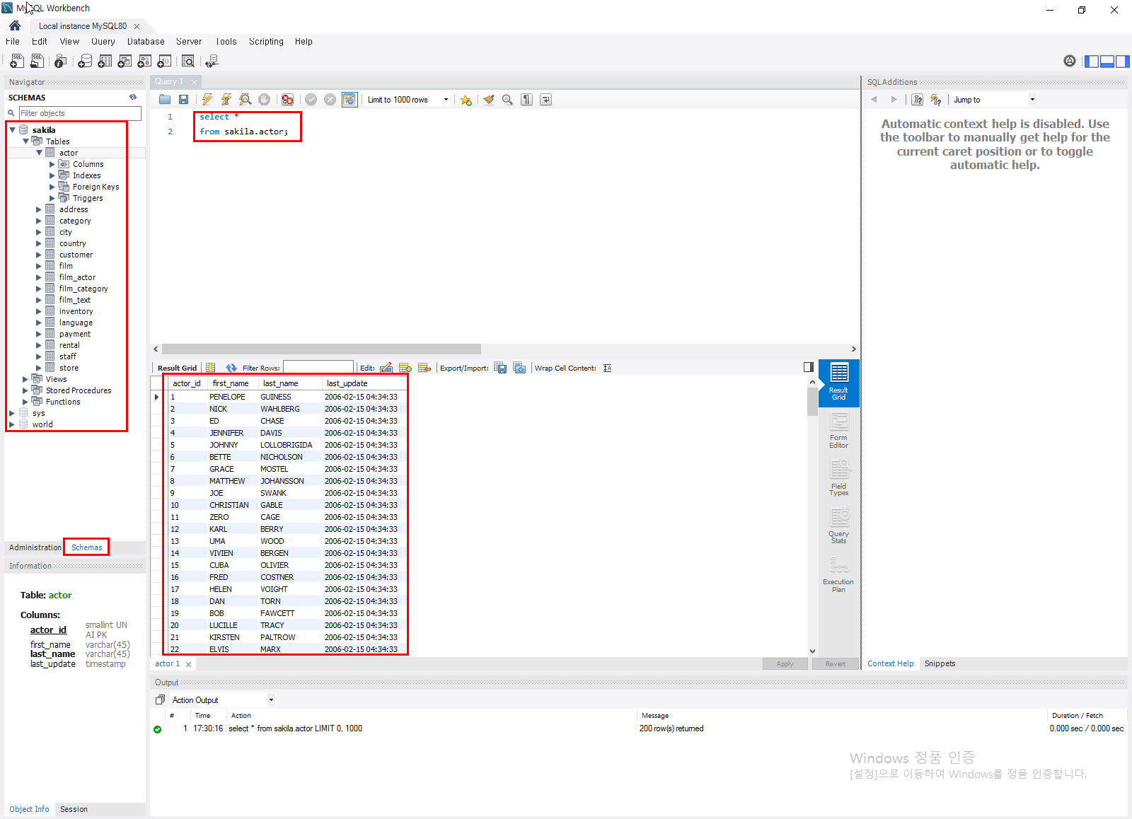1132x819 pixels.
Task: Go to the home screen tab icon
Action: 15,25
